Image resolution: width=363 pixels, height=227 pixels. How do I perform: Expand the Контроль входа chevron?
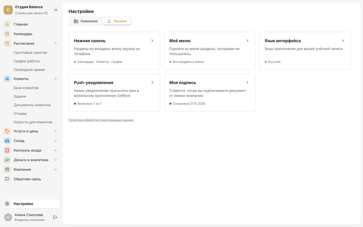coord(55,150)
